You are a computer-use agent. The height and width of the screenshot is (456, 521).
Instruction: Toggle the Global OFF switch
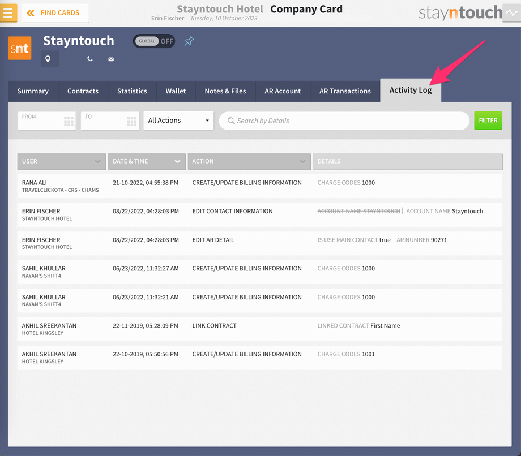pos(154,41)
